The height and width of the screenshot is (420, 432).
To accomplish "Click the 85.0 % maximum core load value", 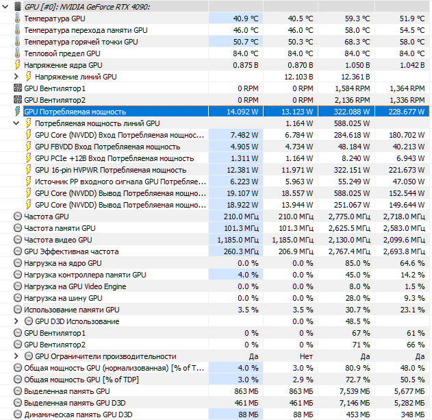I will (x=357, y=263).
